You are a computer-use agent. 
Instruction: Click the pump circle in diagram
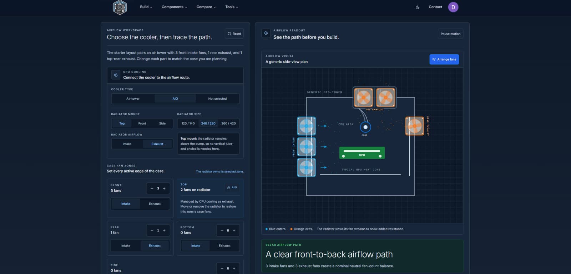click(365, 127)
